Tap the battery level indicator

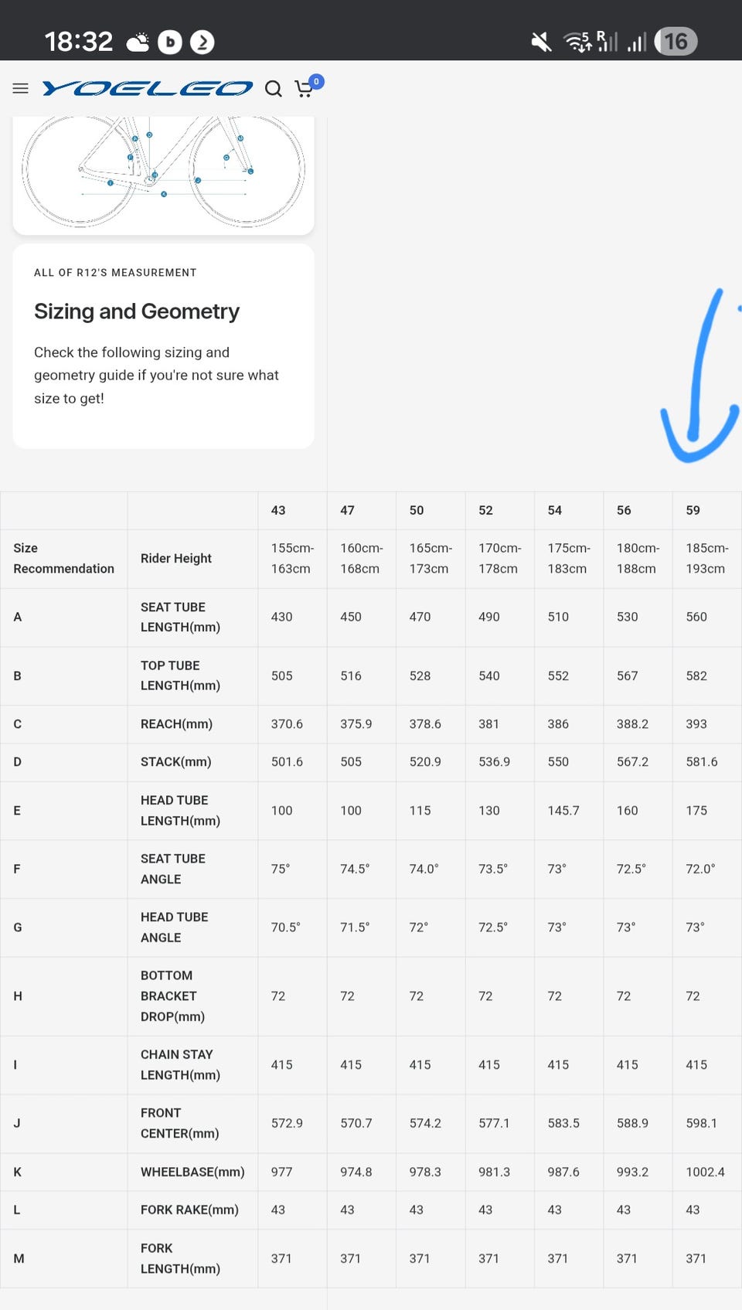[x=676, y=42]
